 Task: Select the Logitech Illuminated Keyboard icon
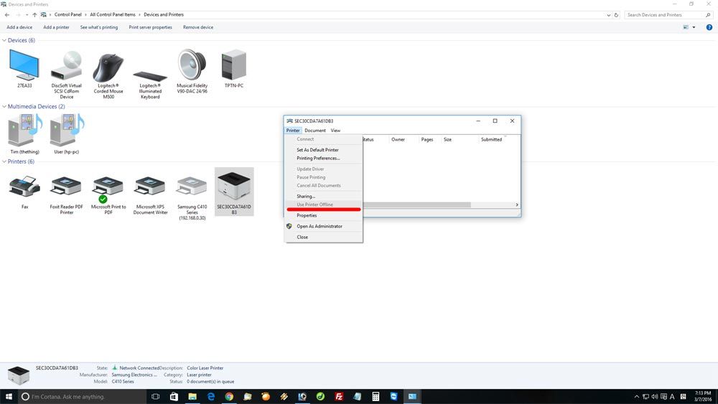click(x=150, y=76)
